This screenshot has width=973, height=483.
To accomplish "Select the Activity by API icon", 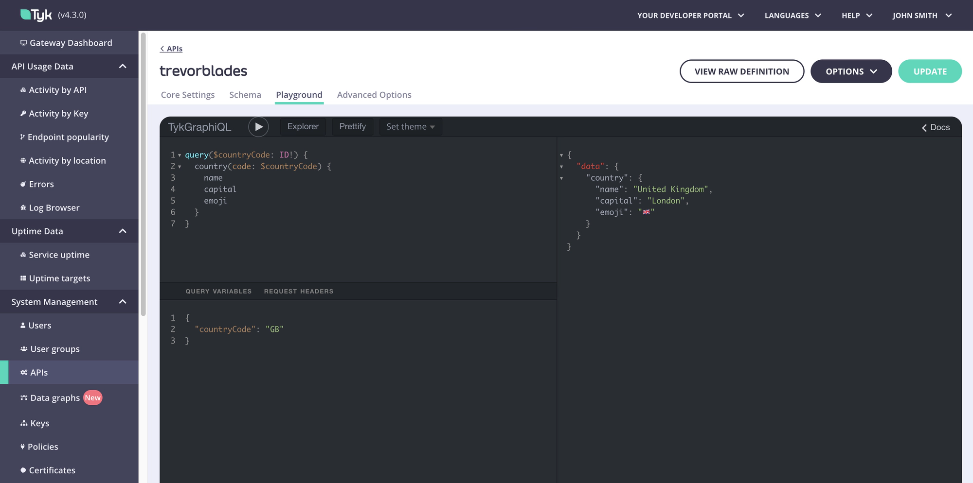I will (22, 90).
